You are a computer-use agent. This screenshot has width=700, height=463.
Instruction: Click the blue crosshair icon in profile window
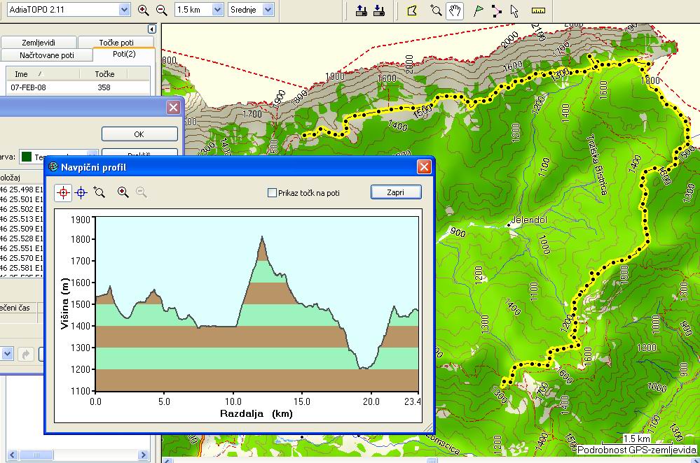[81, 192]
